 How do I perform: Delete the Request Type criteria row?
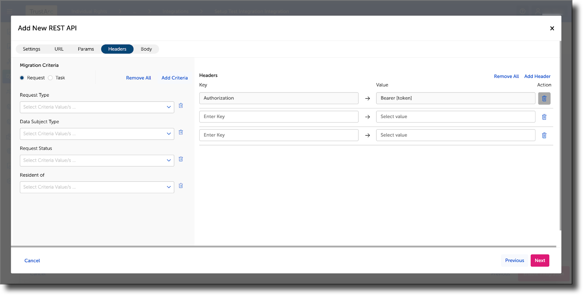pyautogui.click(x=181, y=106)
